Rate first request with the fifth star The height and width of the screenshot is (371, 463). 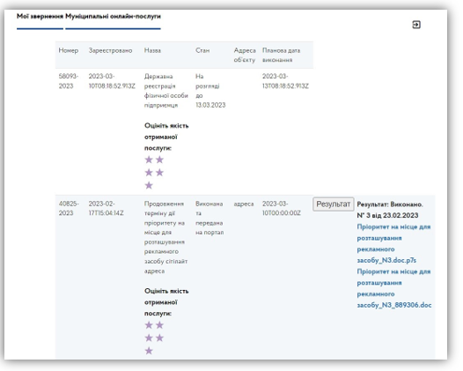149,185
